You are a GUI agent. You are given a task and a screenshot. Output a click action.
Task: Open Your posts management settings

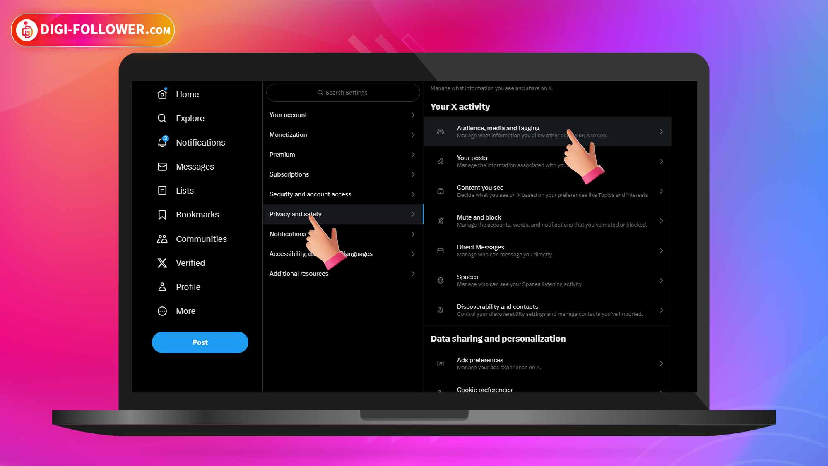coord(548,161)
